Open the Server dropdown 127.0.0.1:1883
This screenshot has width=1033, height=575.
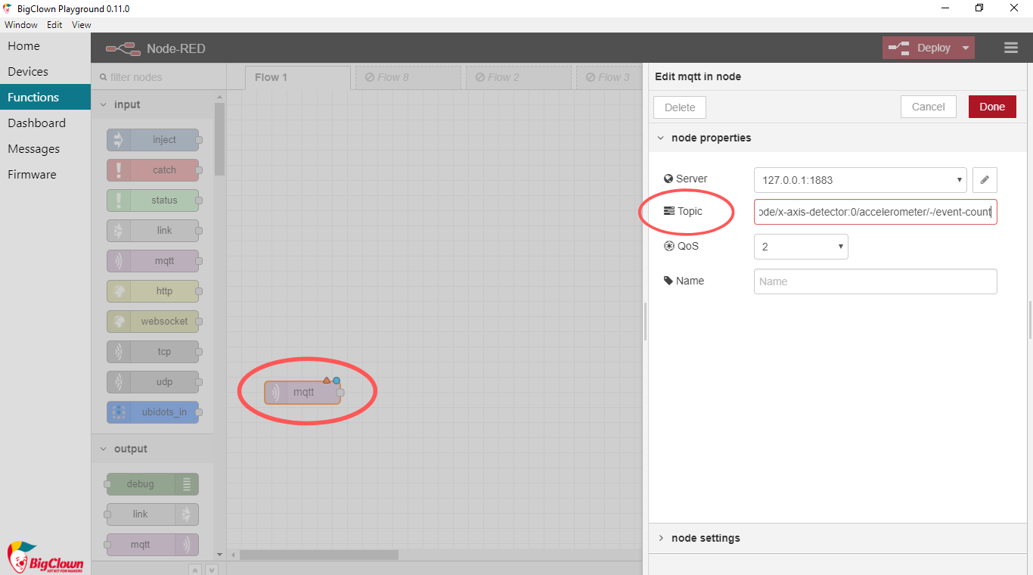click(x=861, y=180)
